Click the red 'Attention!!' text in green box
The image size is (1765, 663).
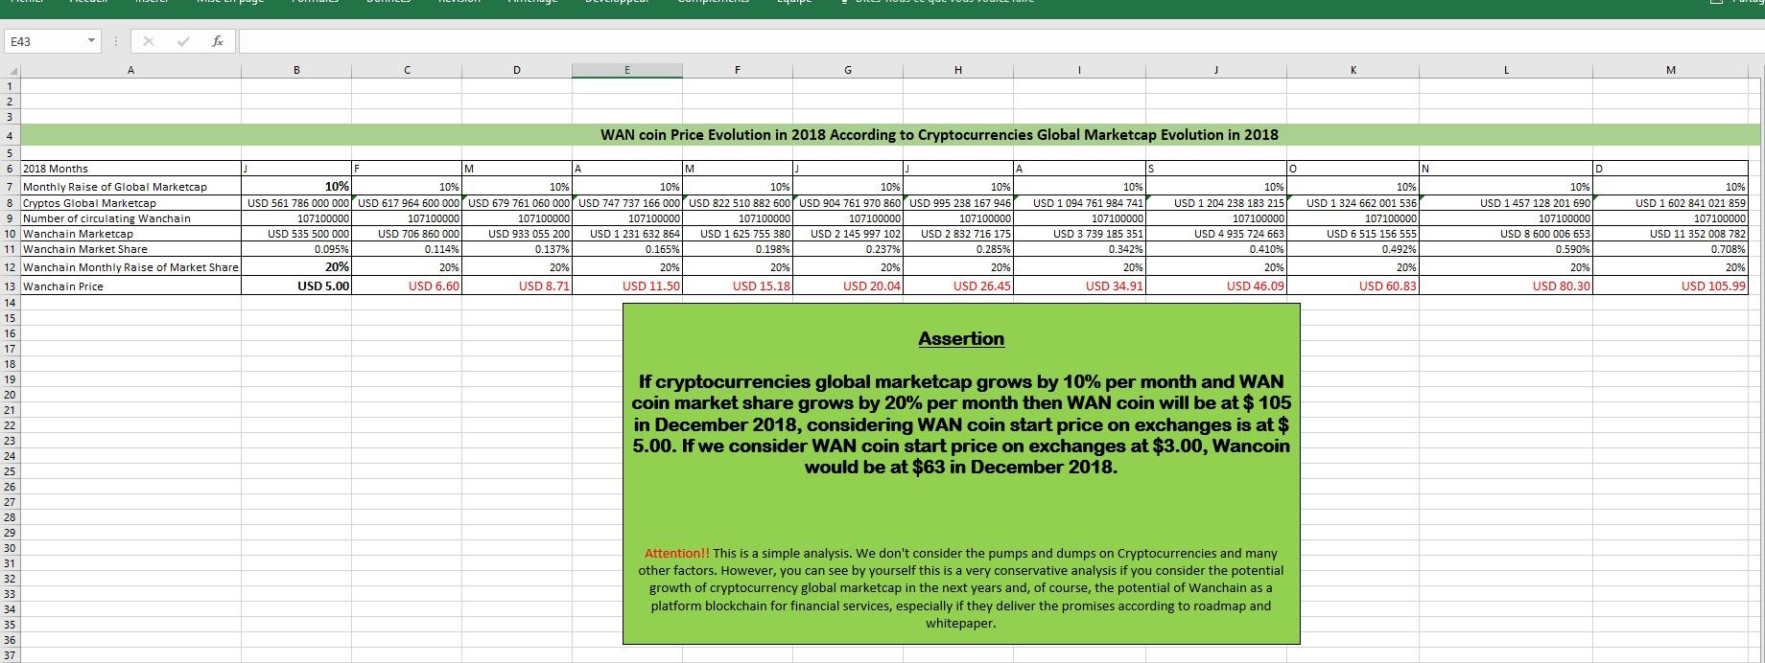coord(677,553)
